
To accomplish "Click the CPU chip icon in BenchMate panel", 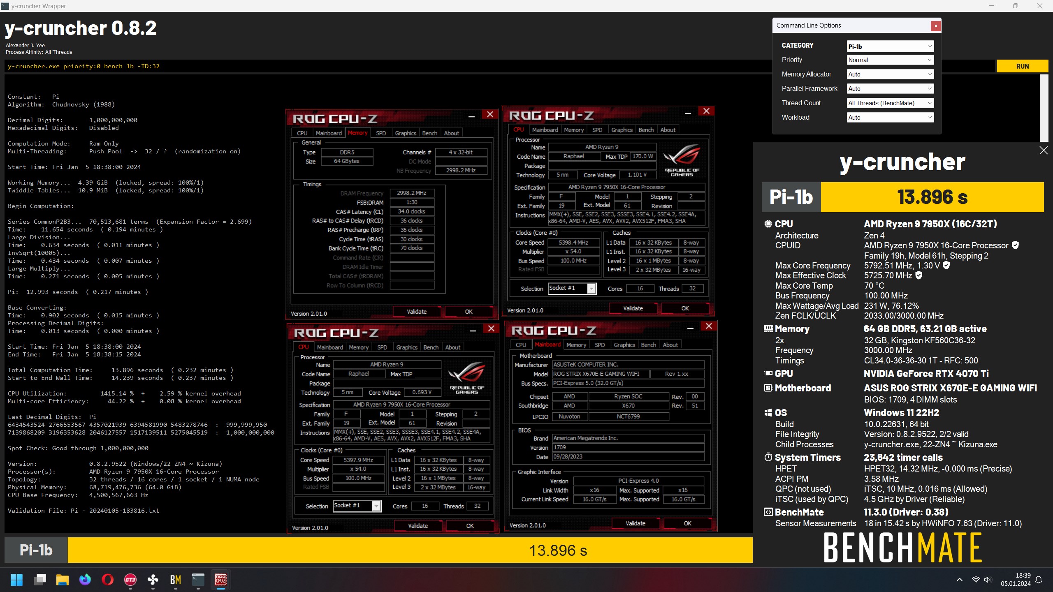I will 768,224.
